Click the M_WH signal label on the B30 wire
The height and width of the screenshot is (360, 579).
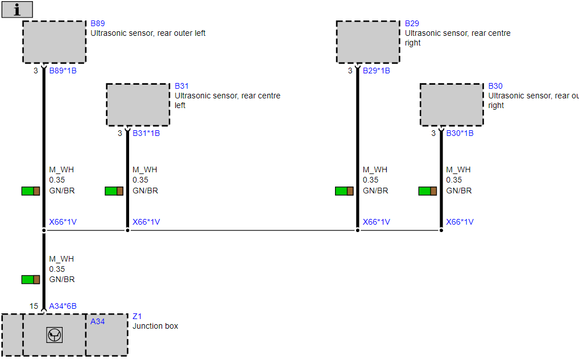point(458,170)
